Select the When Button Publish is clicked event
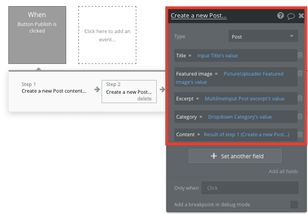Screen dimensions: 308x214 [x=37, y=35]
